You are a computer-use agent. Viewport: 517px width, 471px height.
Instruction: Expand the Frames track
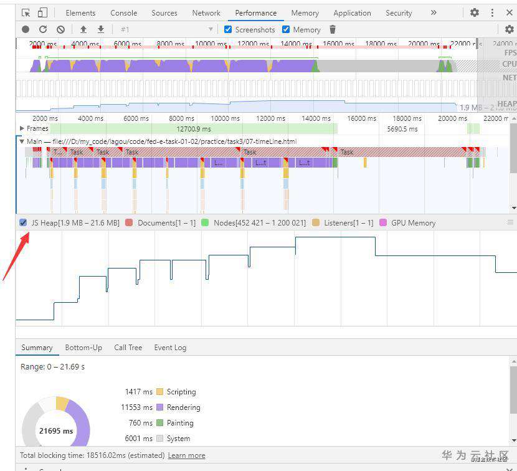coord(22,128)
